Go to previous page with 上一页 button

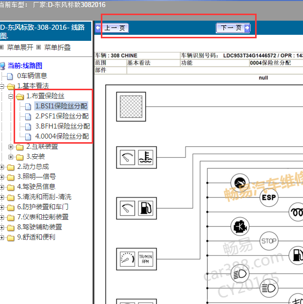[x=112, y=28]
